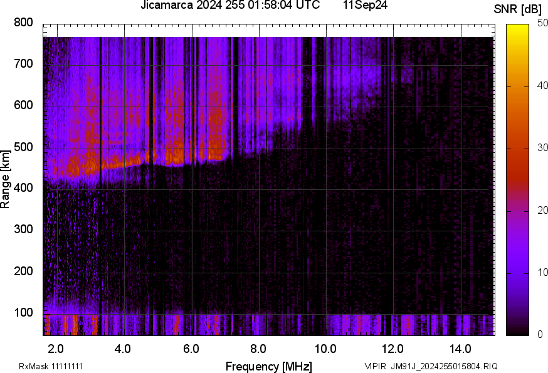The width and height of the screenshot is (548, 373).
Task: Click the RxMask 11111111 text
Action: [x=51, y=366]
